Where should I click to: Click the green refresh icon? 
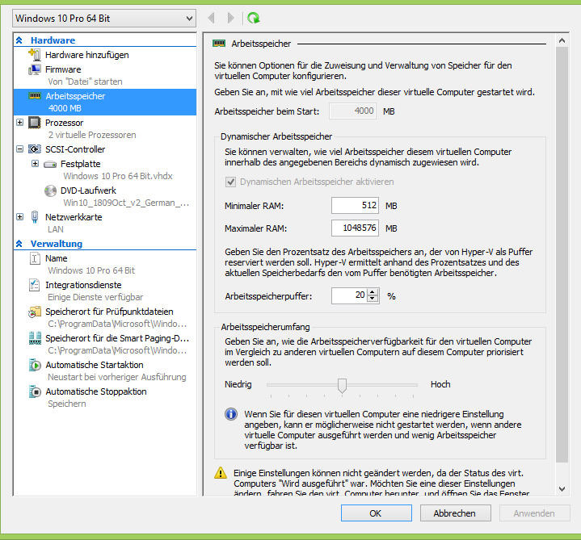click(x=254, y=18)
